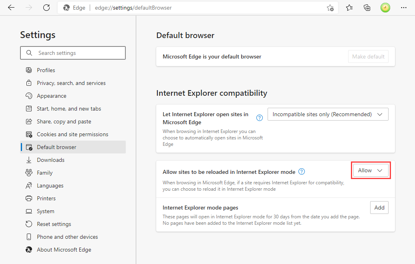Screen dimensions: 415x264
Task: Select Cookies and site permissions
Action: tap(72, 134)
